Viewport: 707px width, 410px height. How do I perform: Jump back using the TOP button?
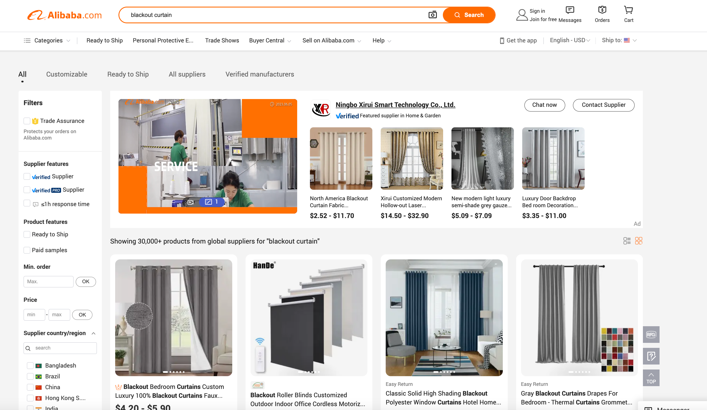click(651, 378)
